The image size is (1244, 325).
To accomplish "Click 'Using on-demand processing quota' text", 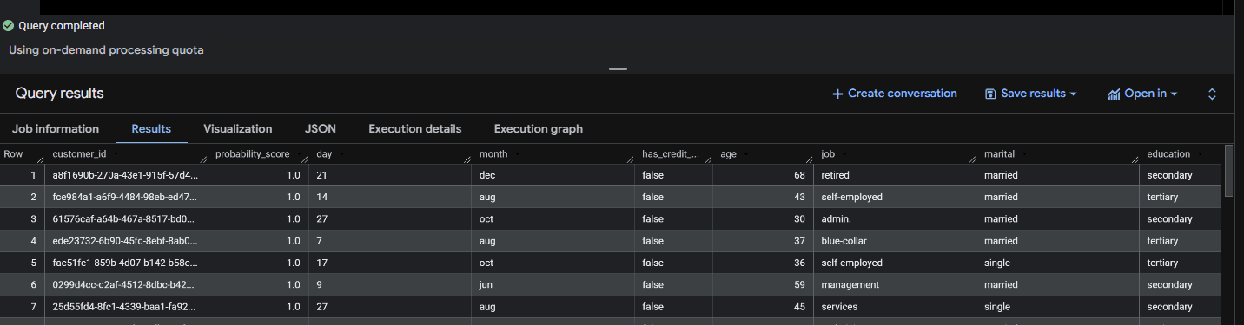I will tap(106, 50).
